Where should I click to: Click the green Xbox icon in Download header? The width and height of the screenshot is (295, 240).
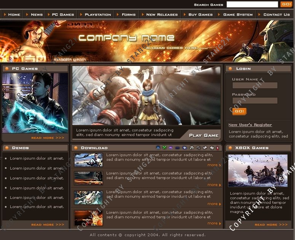point(164,148)
